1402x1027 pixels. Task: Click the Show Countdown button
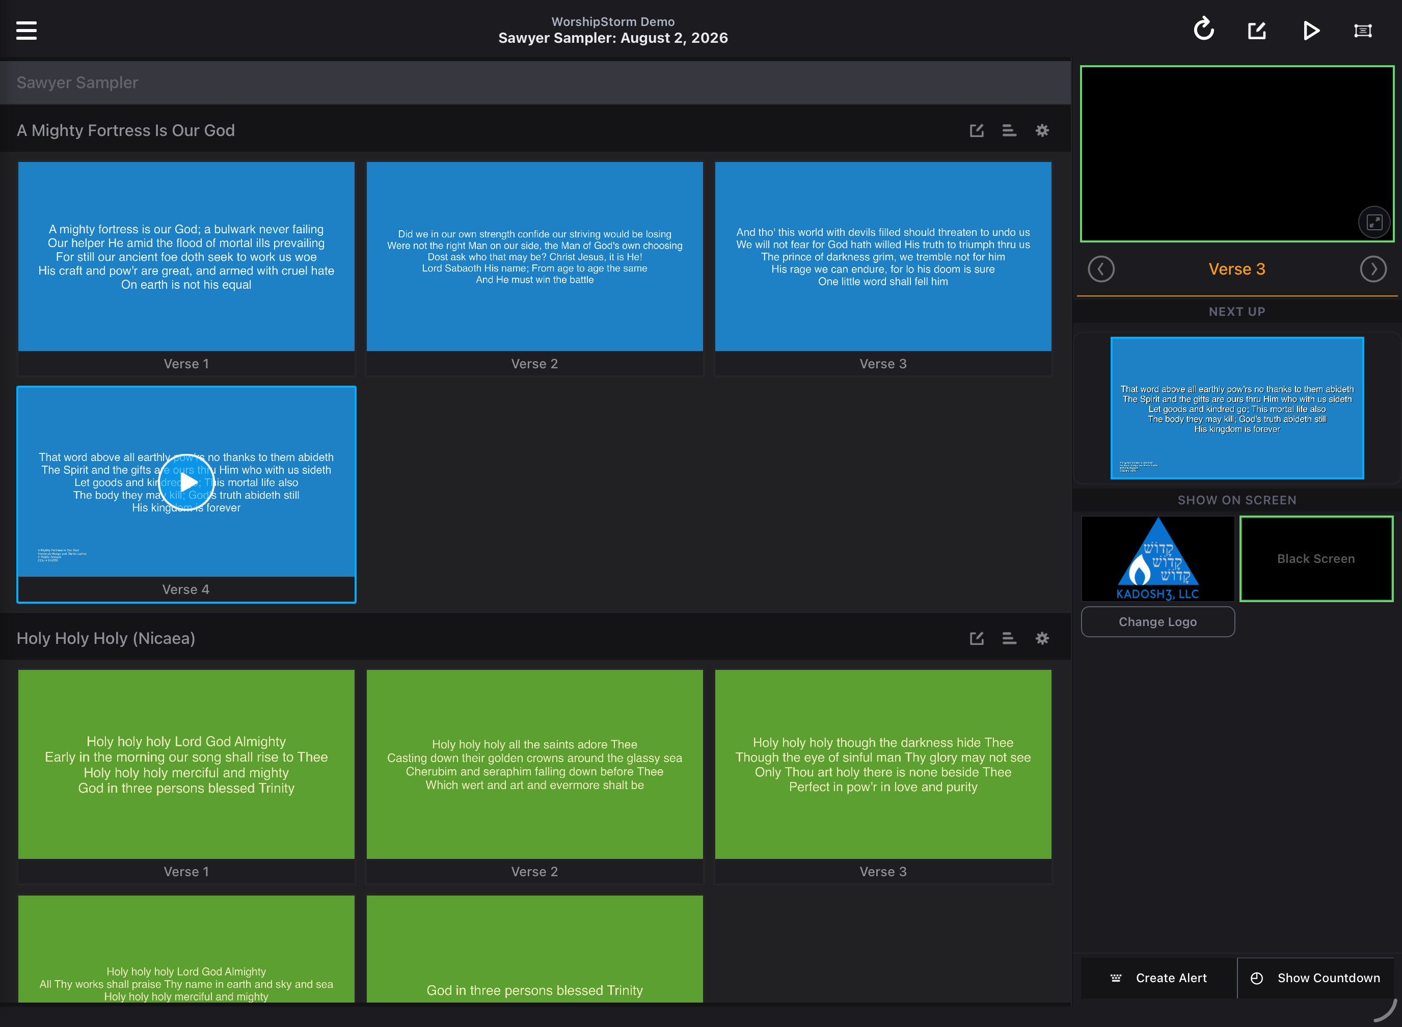(x=1315, y=978)
